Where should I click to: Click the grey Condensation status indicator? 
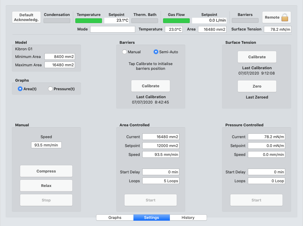point(57,21)
